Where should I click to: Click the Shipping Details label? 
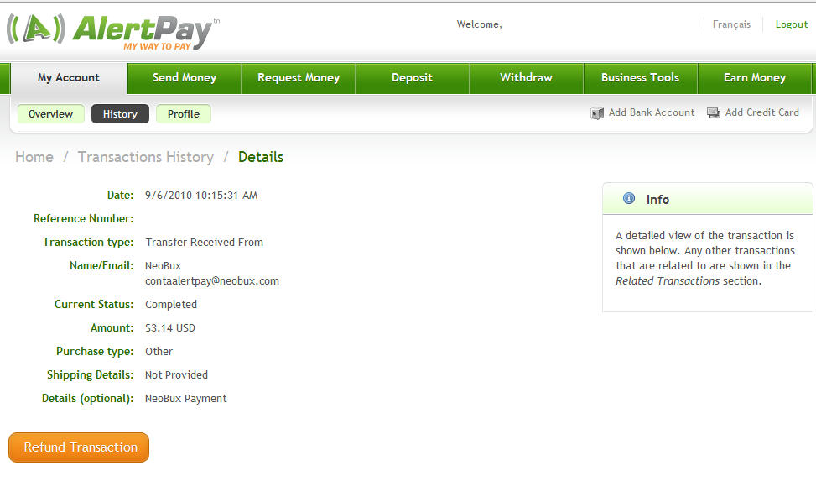click(x=91, y=375)
